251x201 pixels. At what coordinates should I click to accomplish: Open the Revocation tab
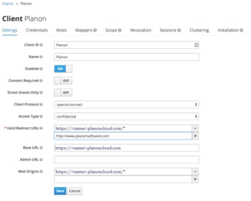click(x=141, y=30)
